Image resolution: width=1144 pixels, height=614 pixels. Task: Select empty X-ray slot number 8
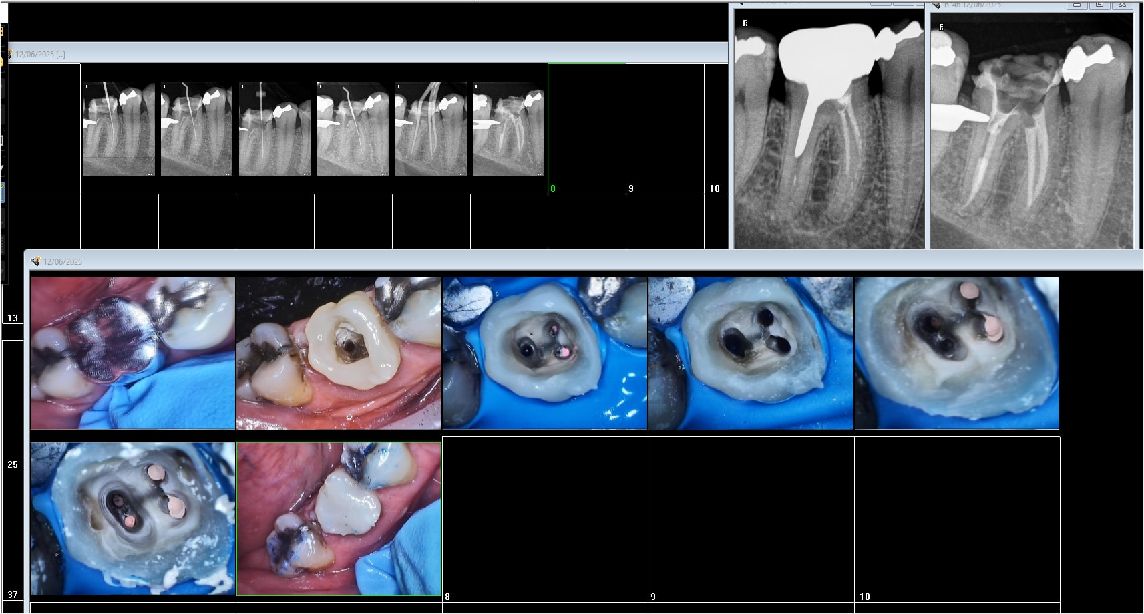[x=586, y=128]
